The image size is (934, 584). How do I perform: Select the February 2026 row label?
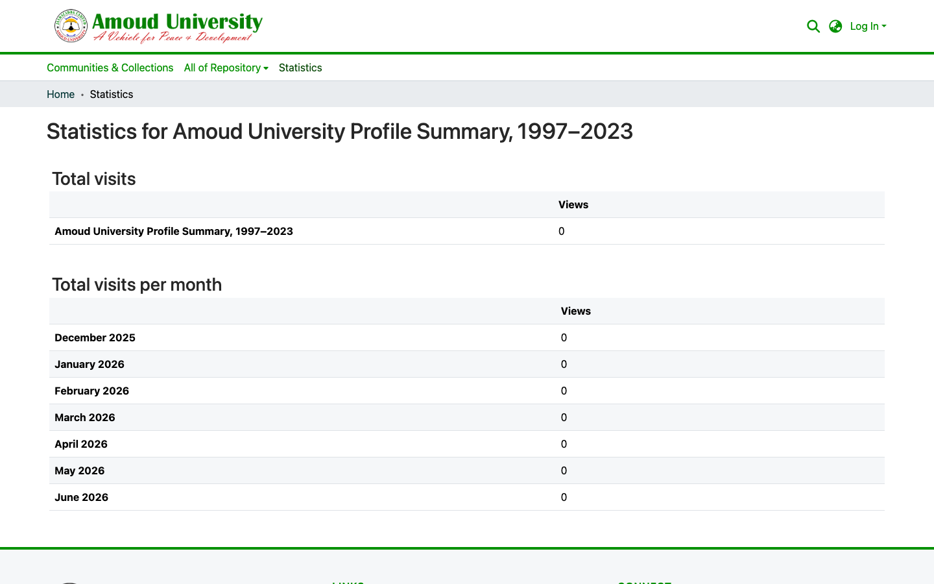pos(91,391)
